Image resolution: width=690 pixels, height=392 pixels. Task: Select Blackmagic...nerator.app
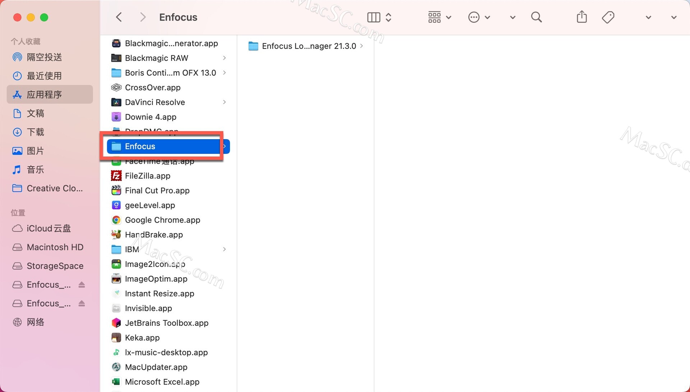tap(168, 43)
